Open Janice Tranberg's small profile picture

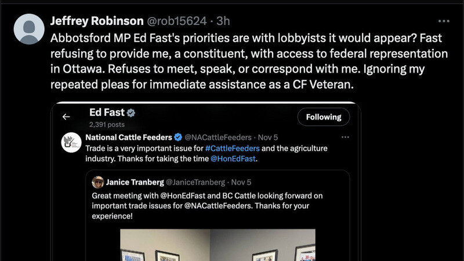[x=97, y=182]
